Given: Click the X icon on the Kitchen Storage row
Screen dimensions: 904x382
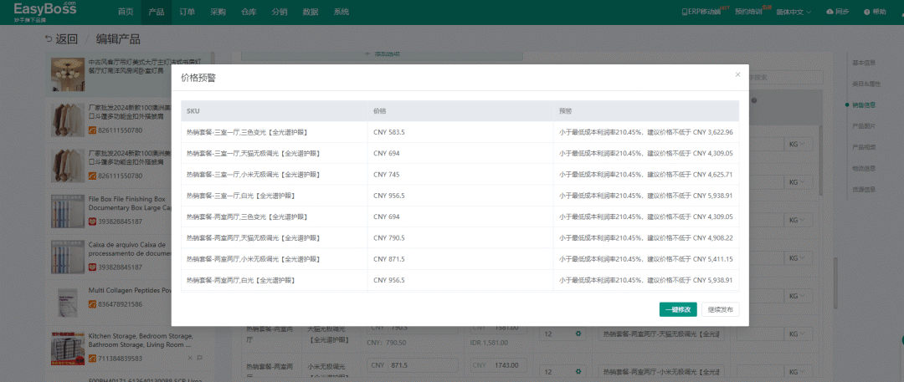Looking at the screenshot, I should pyautogui.click(x=190, y=358).
